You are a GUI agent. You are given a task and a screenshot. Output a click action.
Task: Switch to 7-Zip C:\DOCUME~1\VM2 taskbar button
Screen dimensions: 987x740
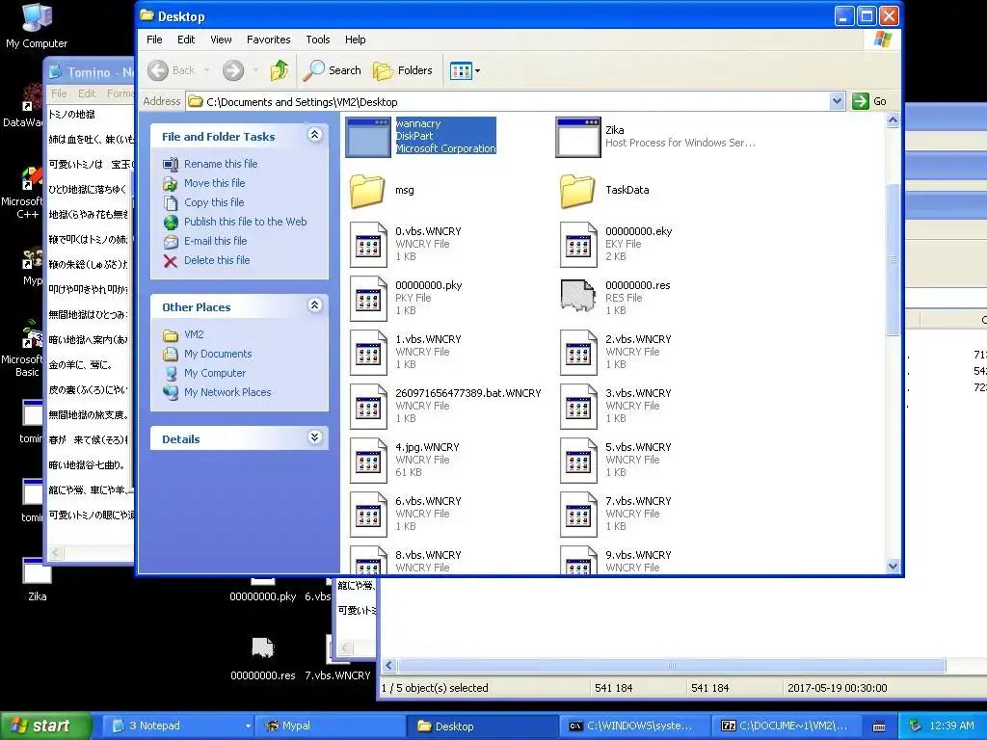pyautogui.click(x=787, y=726)
